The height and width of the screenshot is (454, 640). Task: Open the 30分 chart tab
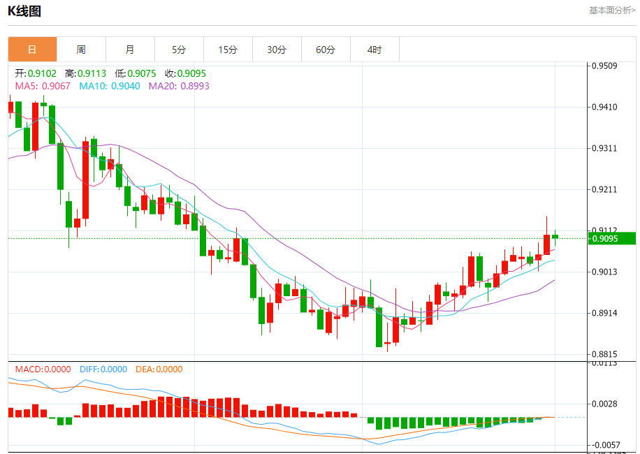(277, 50)
